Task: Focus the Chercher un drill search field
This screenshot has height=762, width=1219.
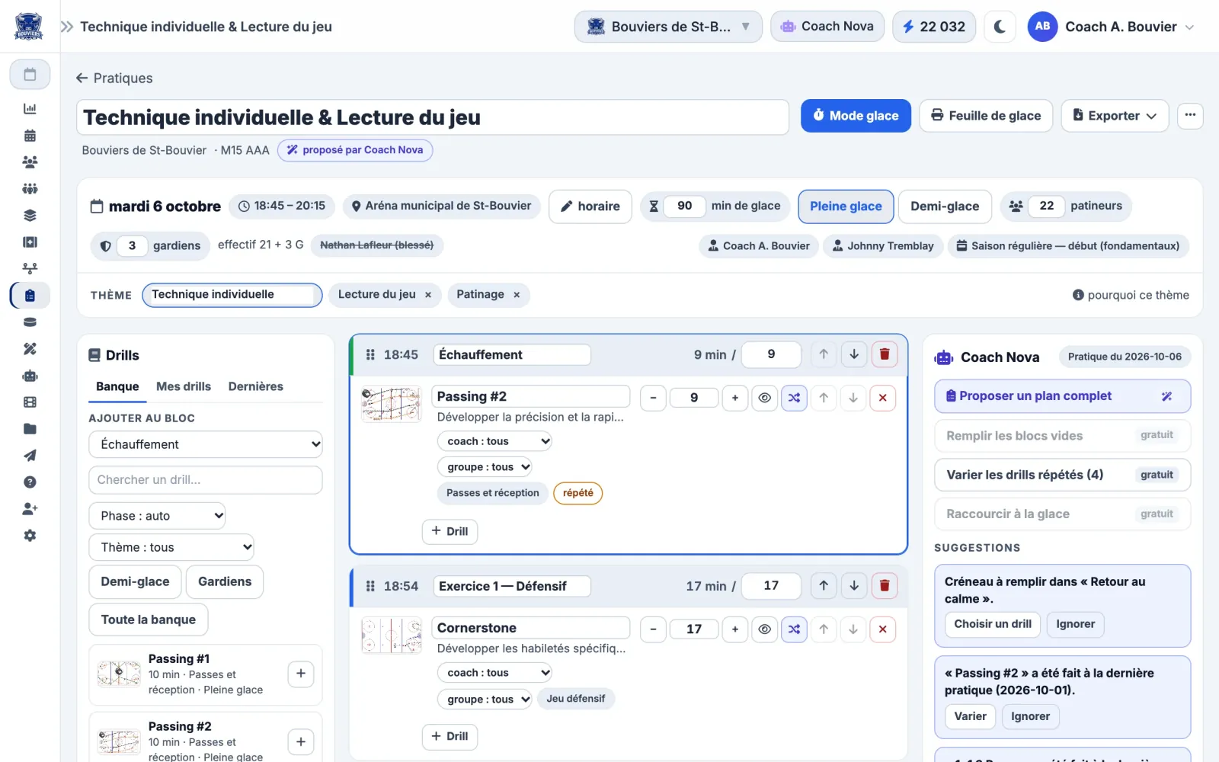Action: pos(206,480)
